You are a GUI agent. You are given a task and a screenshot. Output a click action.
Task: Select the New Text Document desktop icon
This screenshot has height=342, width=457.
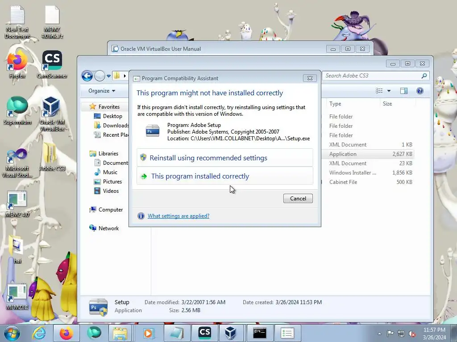coord(17,22)
